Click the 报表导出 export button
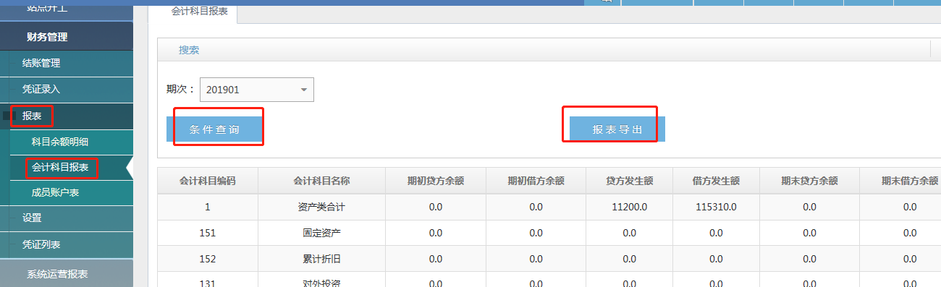The width and height of the screenshot is (941, 287). point(617,129)
